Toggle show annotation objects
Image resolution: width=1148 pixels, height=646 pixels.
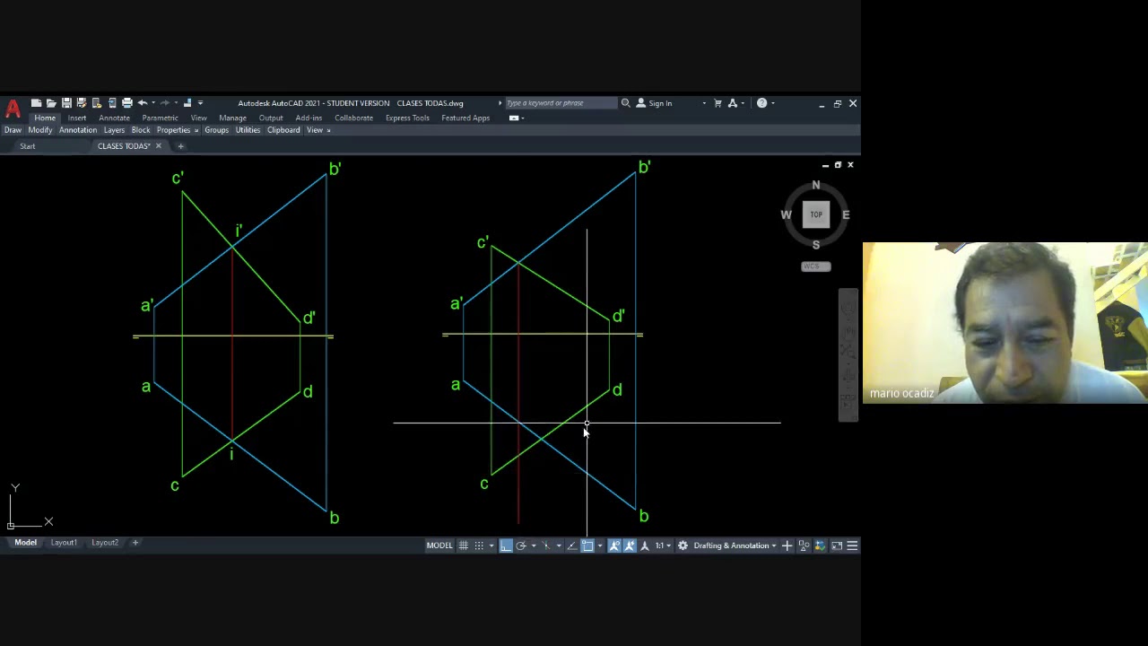pos(614,546)
